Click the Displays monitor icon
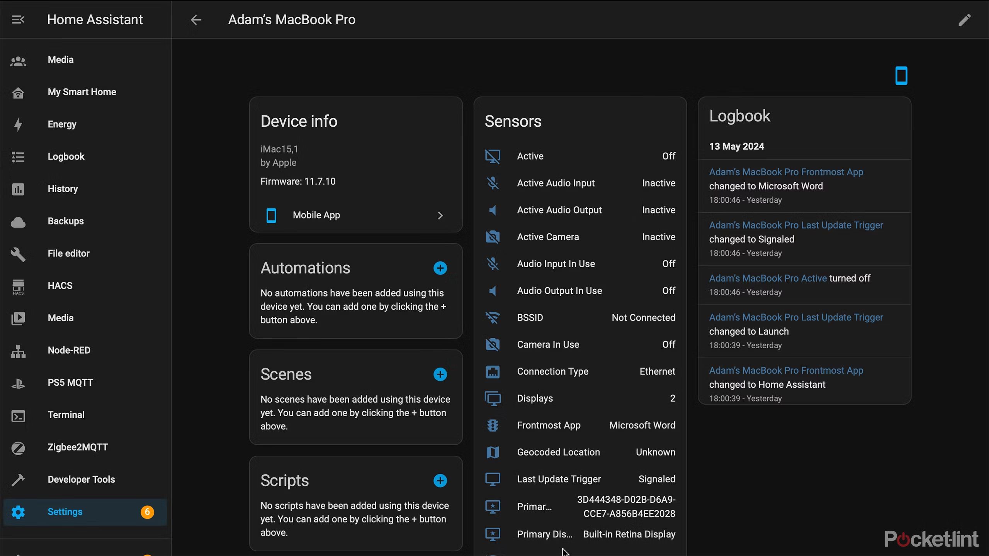 coord(493,399)
